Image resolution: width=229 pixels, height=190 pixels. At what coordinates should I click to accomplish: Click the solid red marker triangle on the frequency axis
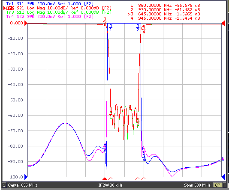(105, 179)
